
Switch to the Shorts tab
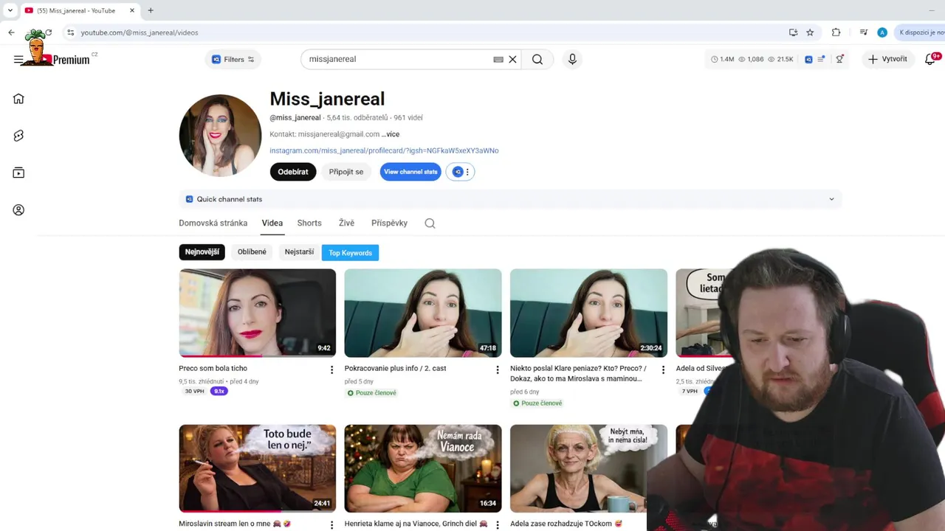point(309,223)
